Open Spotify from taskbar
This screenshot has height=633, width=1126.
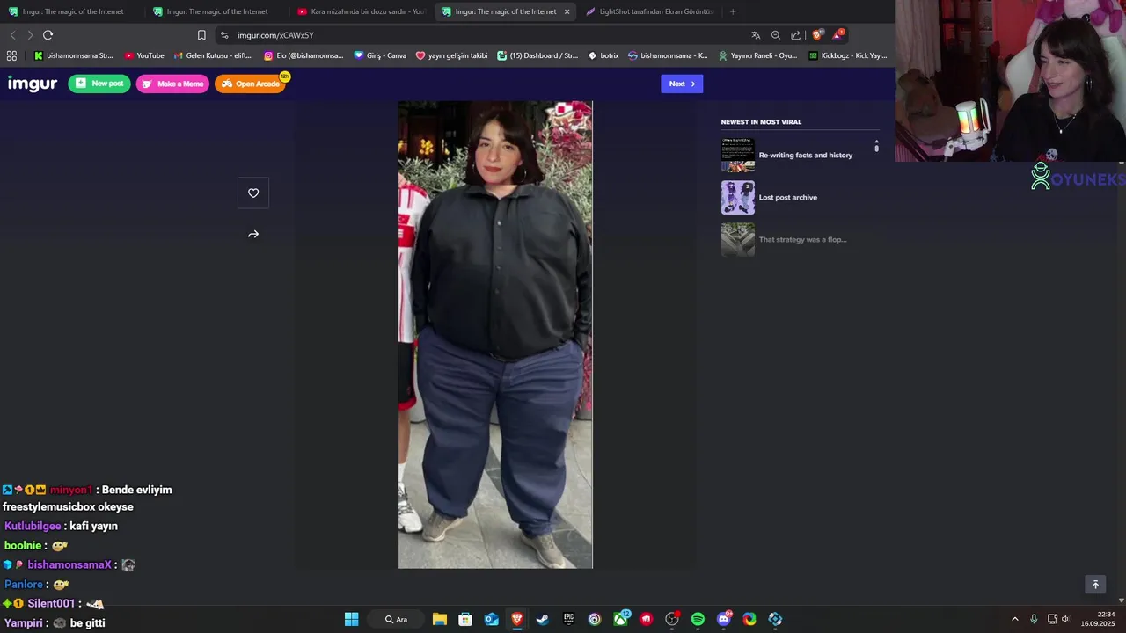click(x=698, y=619)
